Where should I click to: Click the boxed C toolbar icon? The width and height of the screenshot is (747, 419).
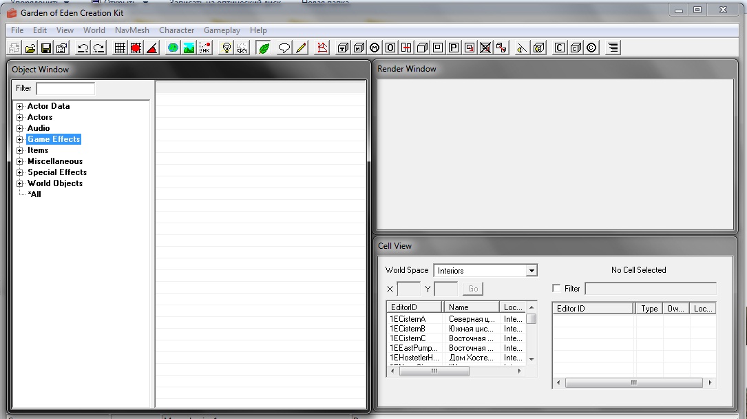pyautogui.click(x=559, y=48)
